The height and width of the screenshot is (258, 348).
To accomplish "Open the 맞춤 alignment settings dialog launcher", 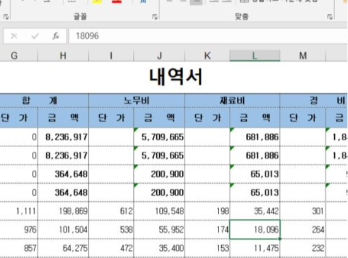I will coord(330,17).
